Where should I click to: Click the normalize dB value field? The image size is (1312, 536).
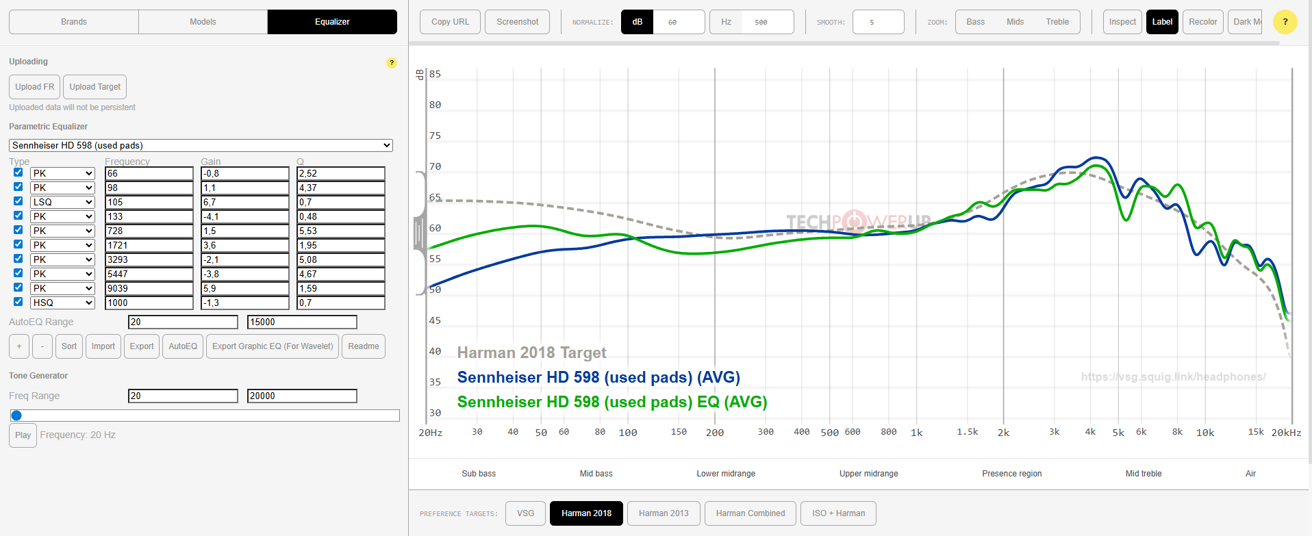[679, 22]
